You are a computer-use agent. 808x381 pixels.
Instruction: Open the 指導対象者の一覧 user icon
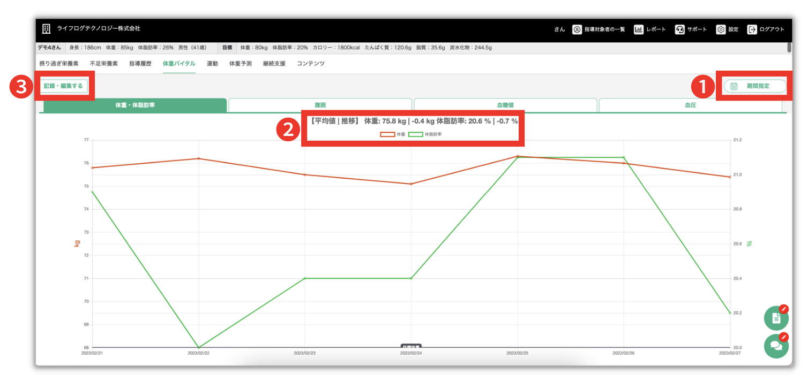coord(577,29)
